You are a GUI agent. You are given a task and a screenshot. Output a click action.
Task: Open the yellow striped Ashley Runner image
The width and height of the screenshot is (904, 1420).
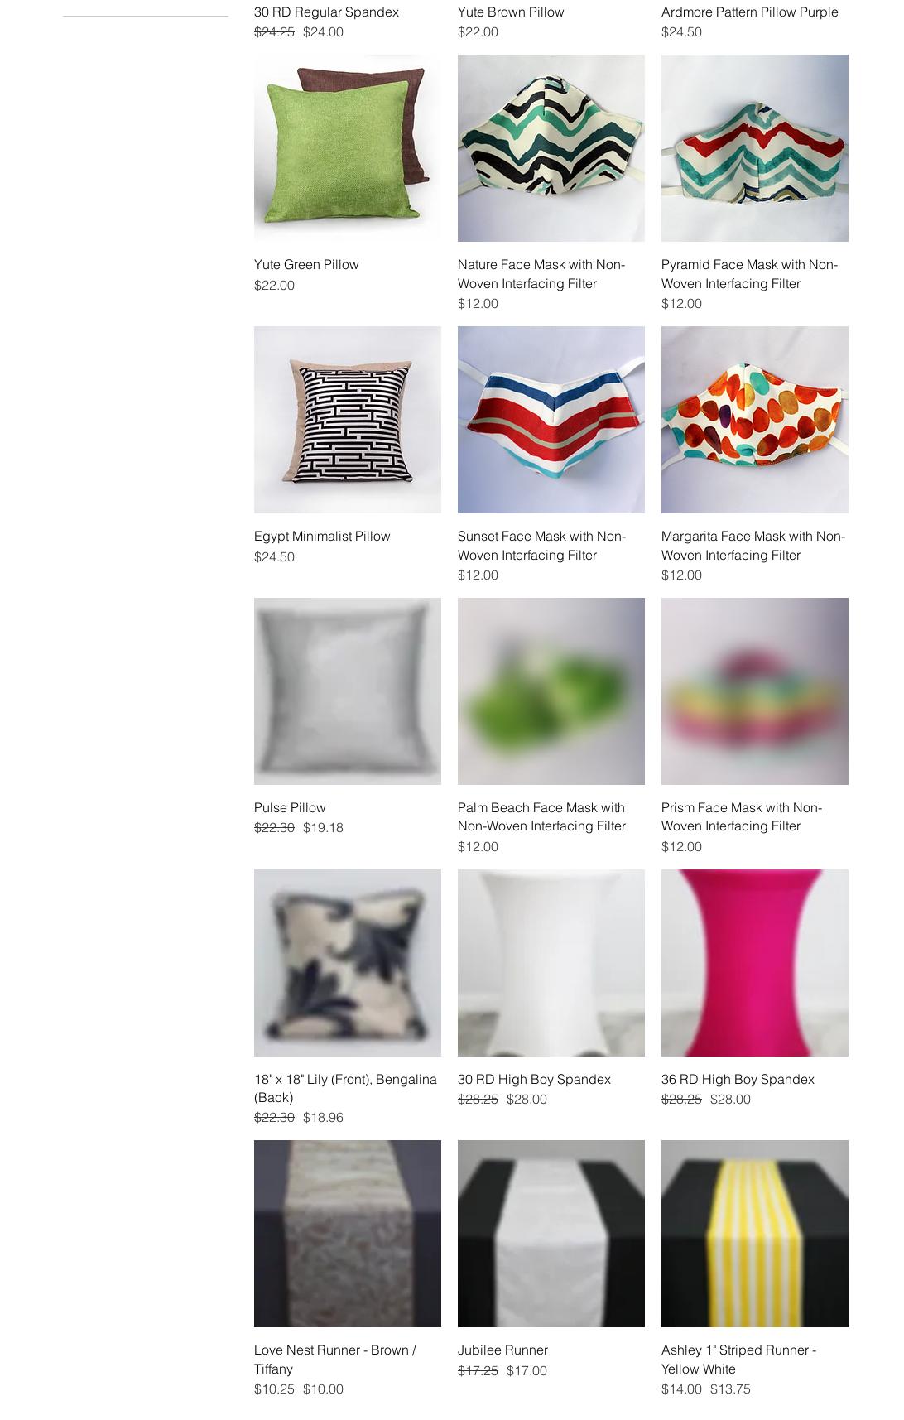point(754,1234)
